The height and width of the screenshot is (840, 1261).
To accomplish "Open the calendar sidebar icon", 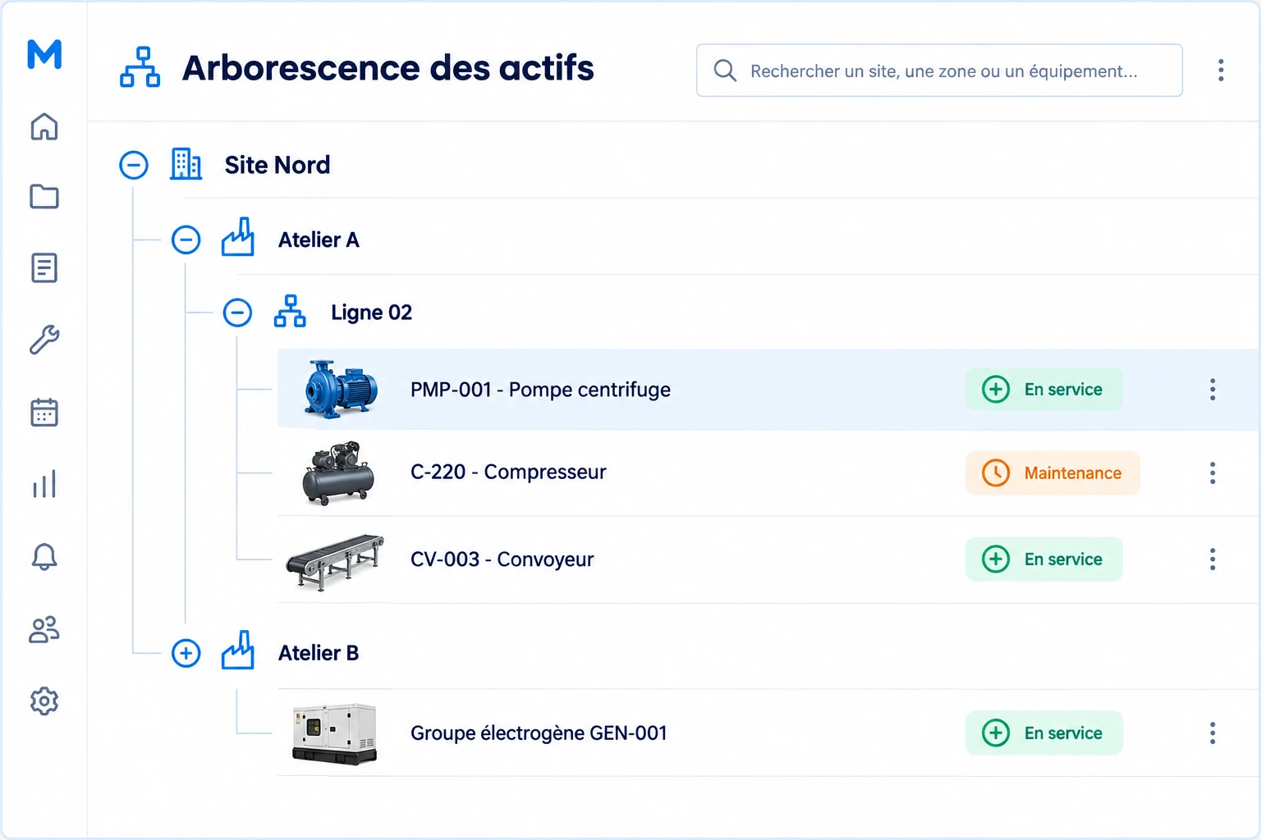I will click(x=44, y=412).
